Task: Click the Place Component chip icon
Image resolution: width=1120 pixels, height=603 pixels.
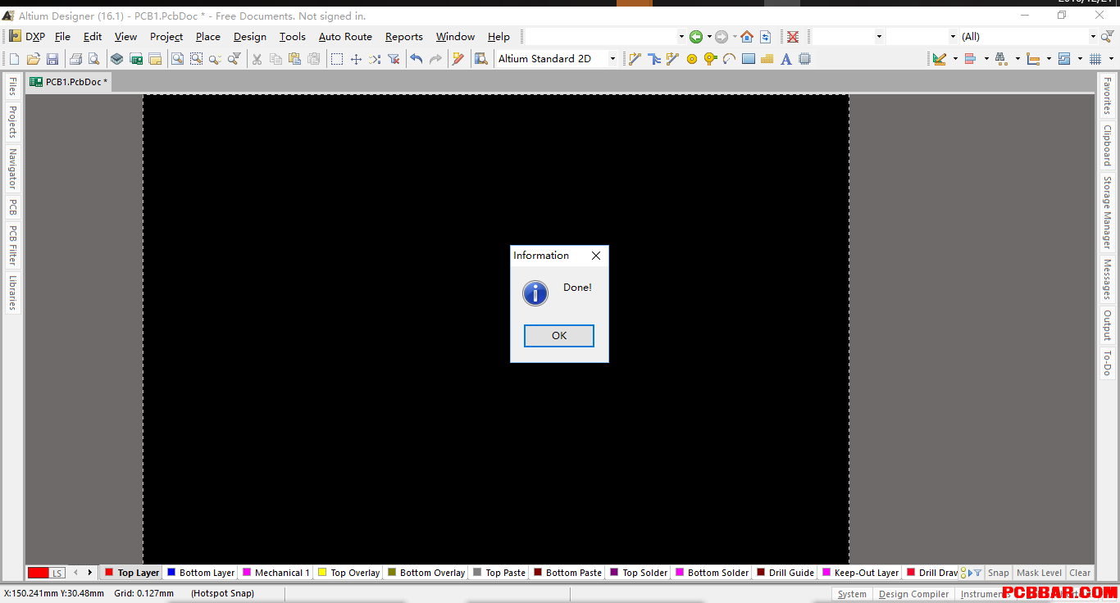Action: click(805, 59)
